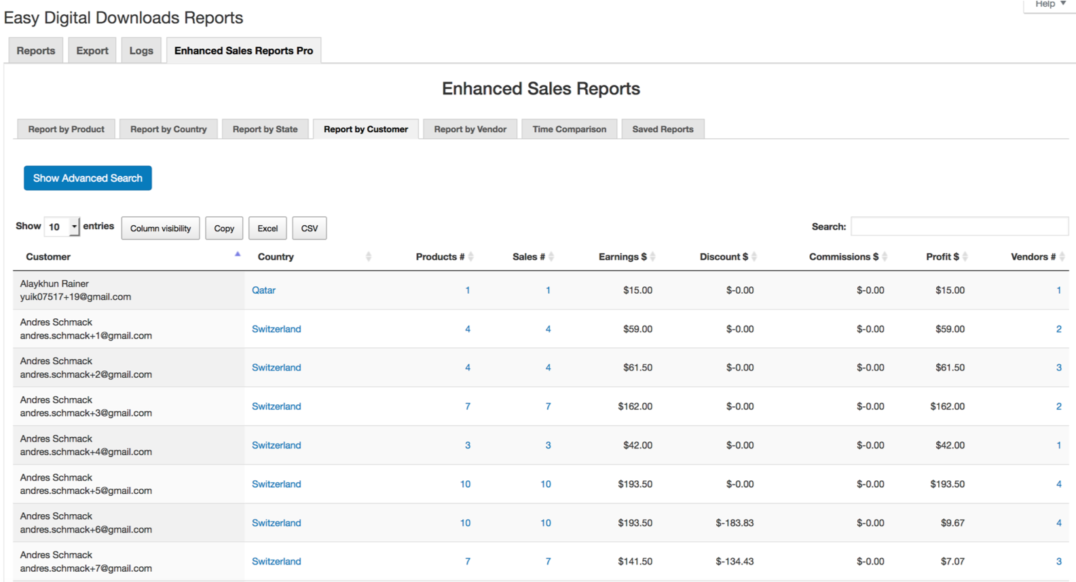Sort table by Customer column arrow

click(x=238, y=254)
